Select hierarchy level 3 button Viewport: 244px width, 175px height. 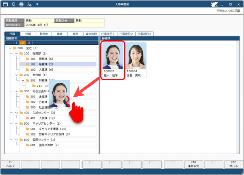(29, 43)
